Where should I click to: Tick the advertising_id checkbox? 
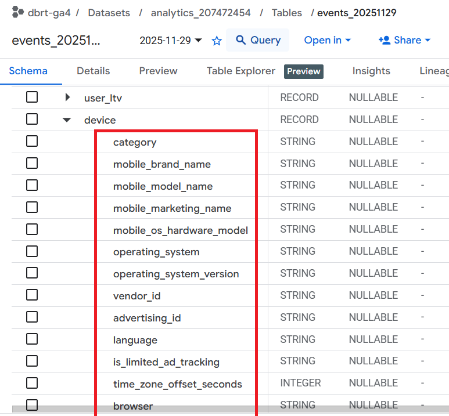click(x=32, y=317)
